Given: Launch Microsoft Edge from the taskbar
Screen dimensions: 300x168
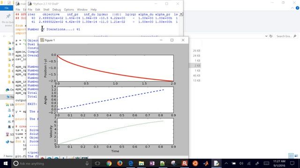Looking at the screenshot, I should pyautogui.click(x=131, y=163).
